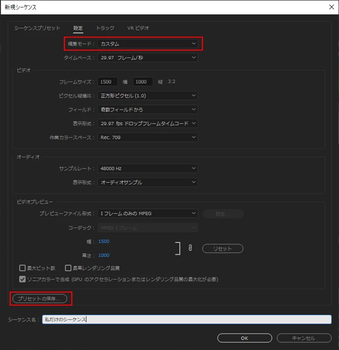This screenshot has width=339, height=350.
Task: Click the シーケンス名 text field
Action: (187, 319)
